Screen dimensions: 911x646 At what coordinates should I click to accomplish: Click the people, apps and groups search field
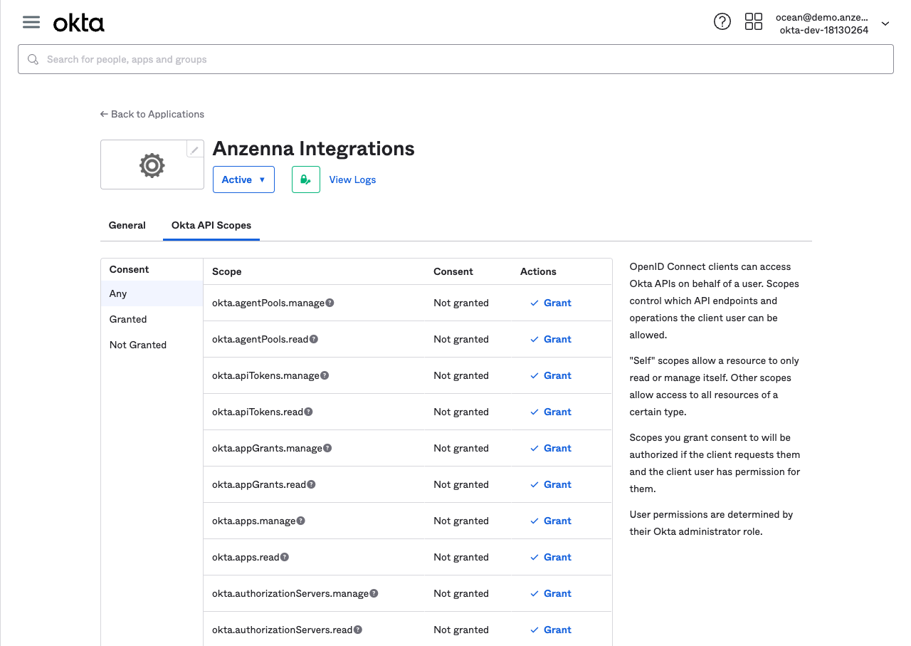(x=455, y=59)
